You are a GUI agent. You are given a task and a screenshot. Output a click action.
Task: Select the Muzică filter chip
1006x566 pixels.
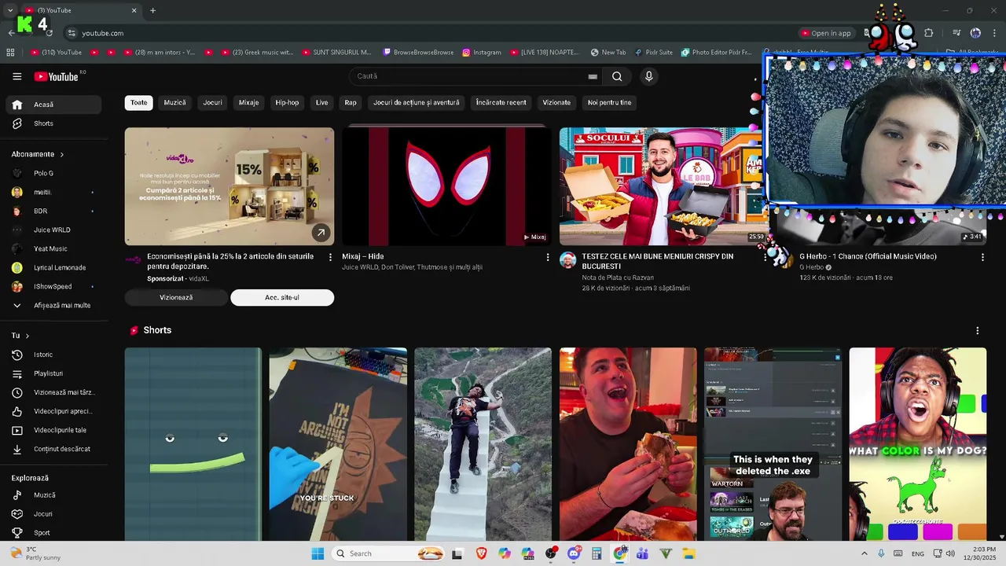(174, 102)
